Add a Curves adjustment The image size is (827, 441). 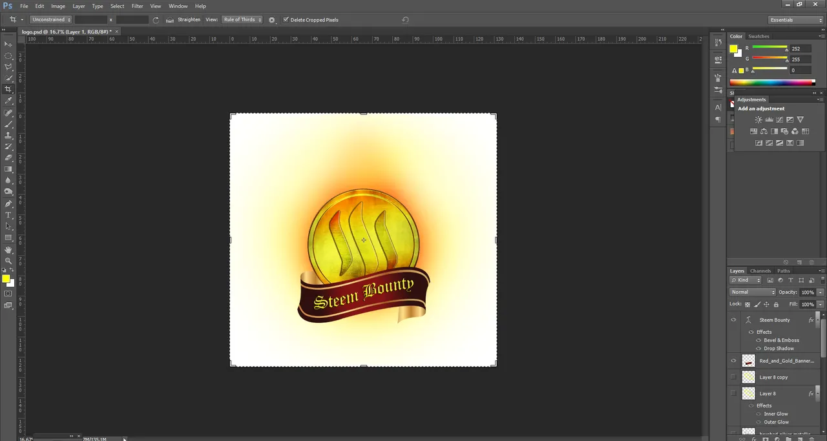779,120
